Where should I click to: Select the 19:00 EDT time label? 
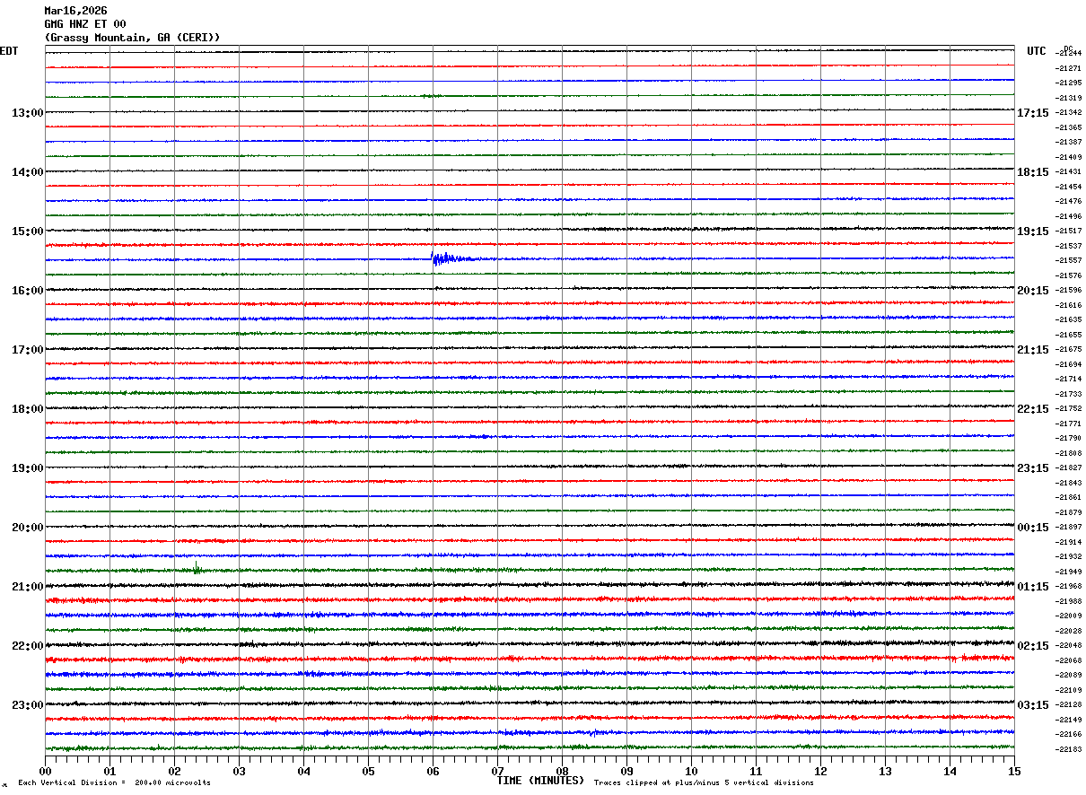[x=28, y=468]
